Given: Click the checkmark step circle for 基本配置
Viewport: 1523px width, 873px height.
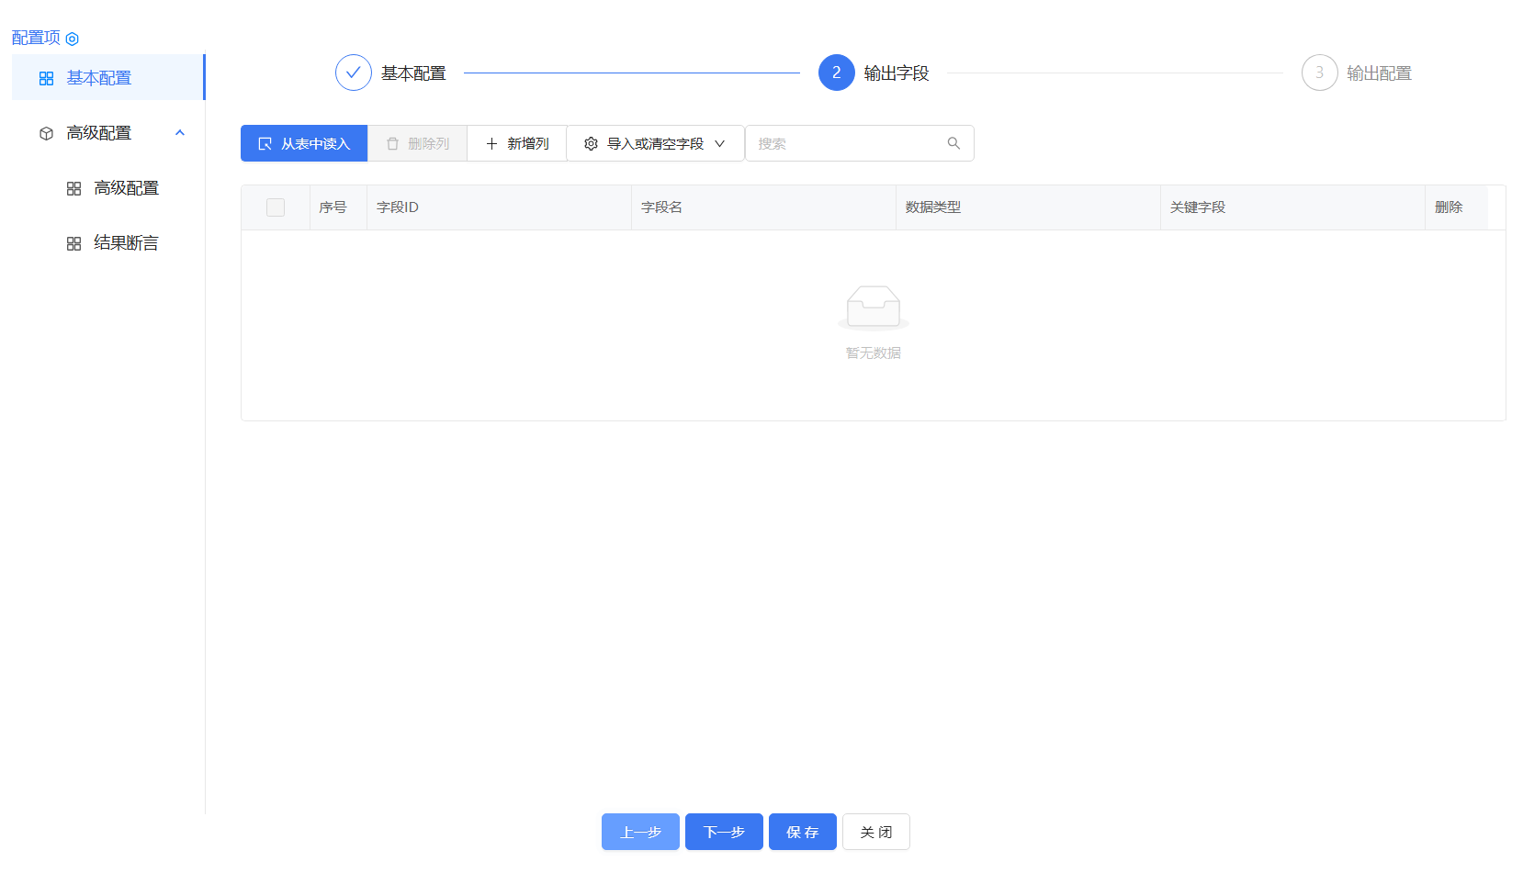Looking at the screenshot, I should 354,73.
